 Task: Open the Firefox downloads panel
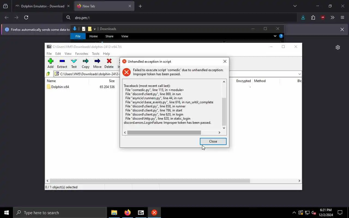303,17
